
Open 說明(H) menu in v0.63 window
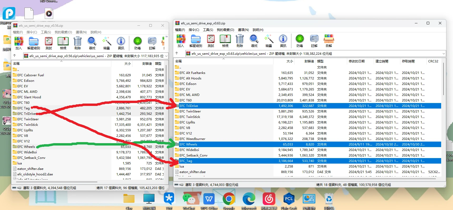pyautogui.click(x=258, y=30)
